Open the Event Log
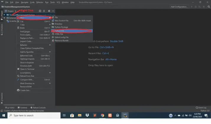 (201, 107)
